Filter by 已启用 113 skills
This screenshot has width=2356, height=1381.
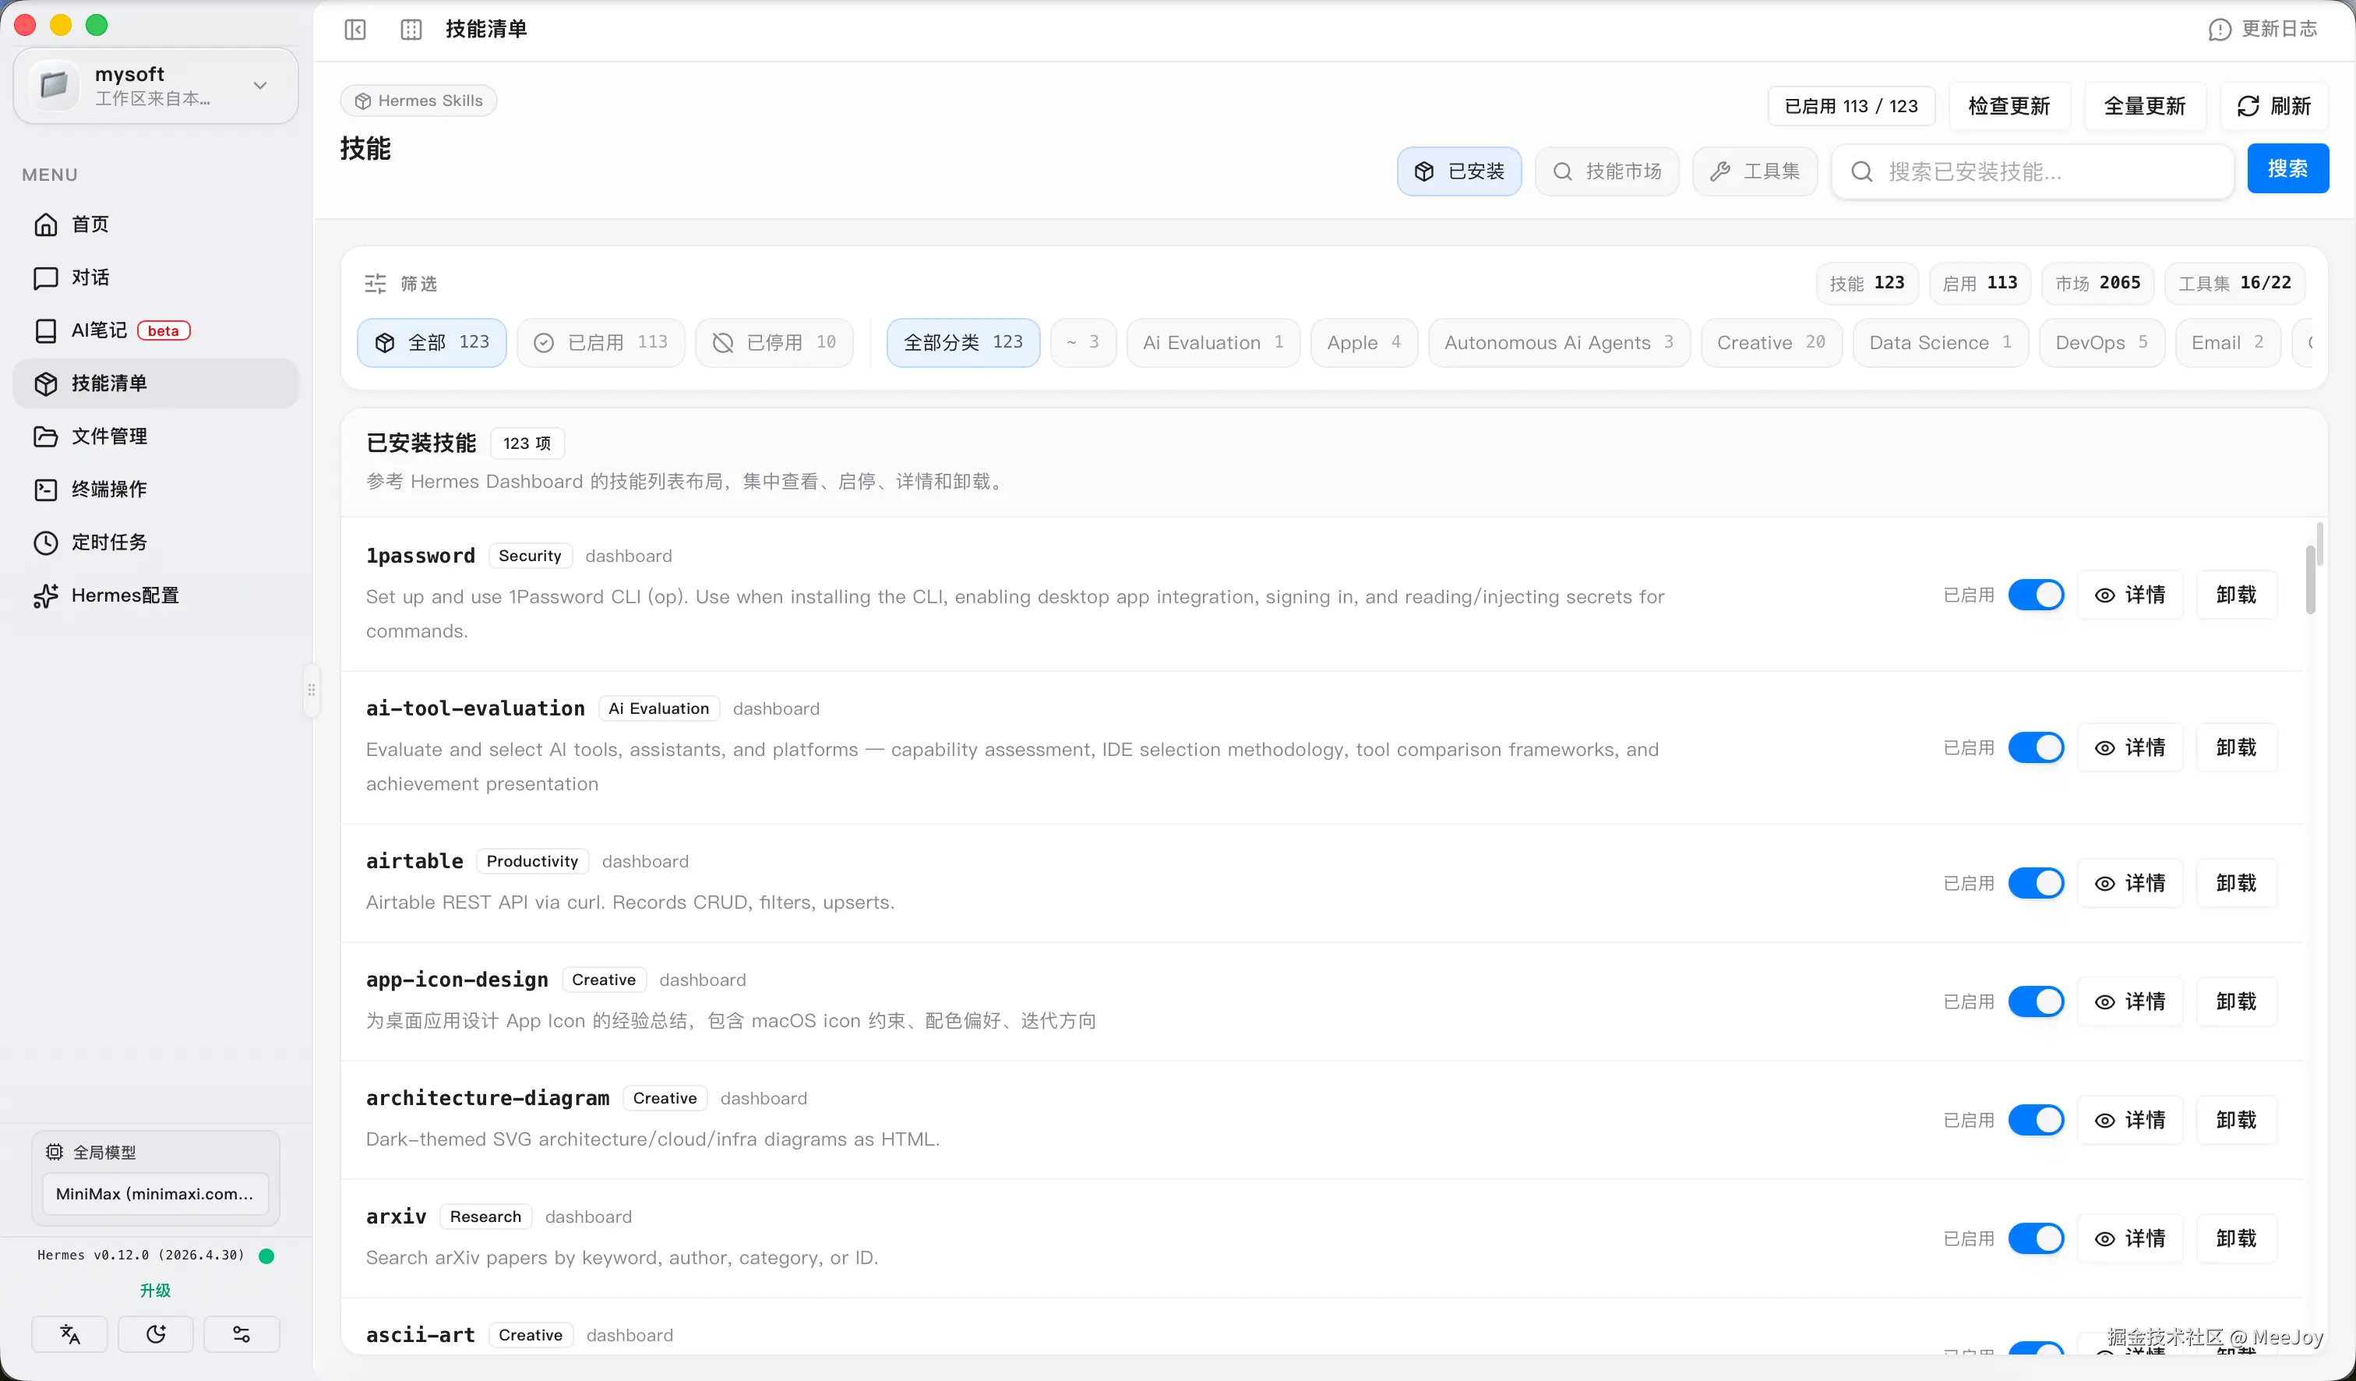pos(601,342)
